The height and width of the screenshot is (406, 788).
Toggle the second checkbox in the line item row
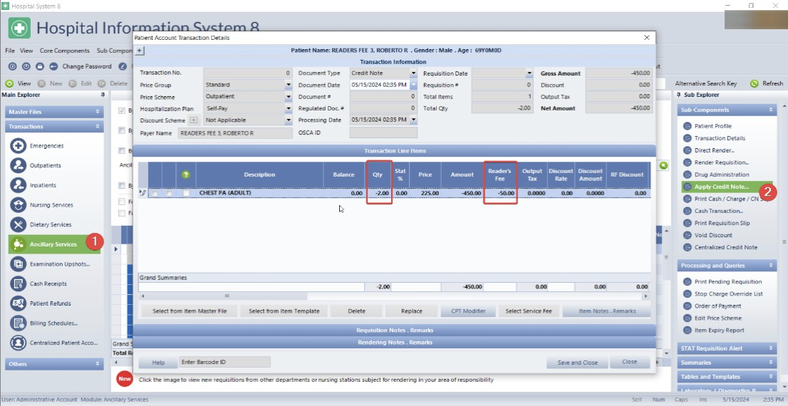point(169,193)
